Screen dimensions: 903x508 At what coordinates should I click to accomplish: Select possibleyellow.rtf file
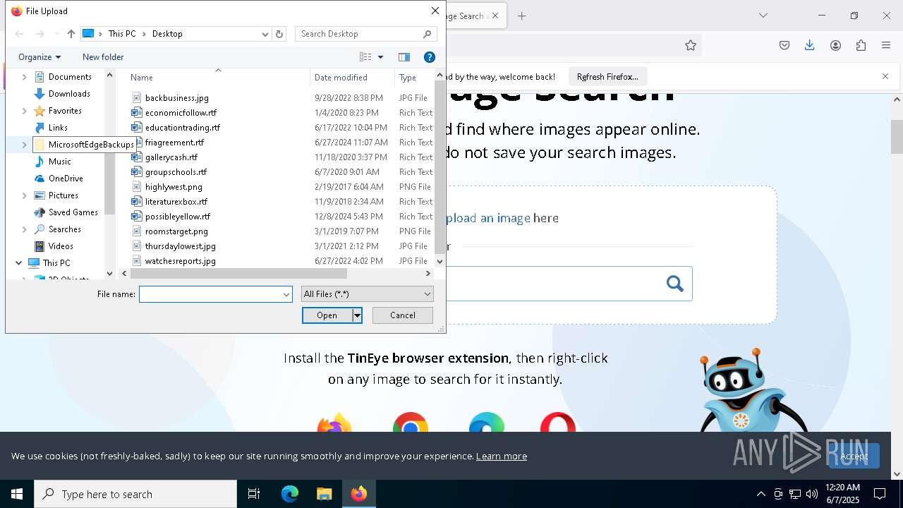click(178, 217)
